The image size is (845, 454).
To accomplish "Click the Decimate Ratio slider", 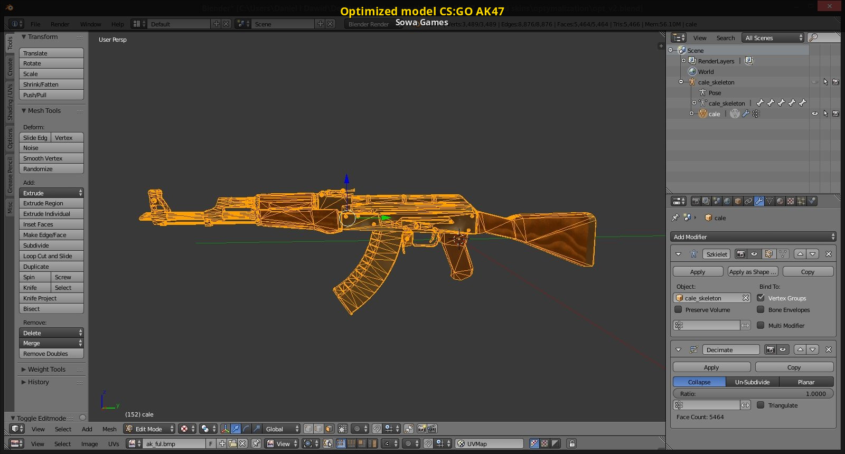I will pos(753,394).
